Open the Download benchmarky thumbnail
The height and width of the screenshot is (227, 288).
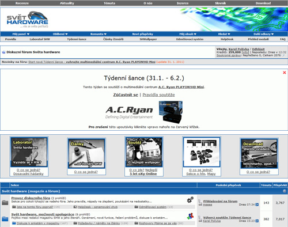click(x=259, y=153)
